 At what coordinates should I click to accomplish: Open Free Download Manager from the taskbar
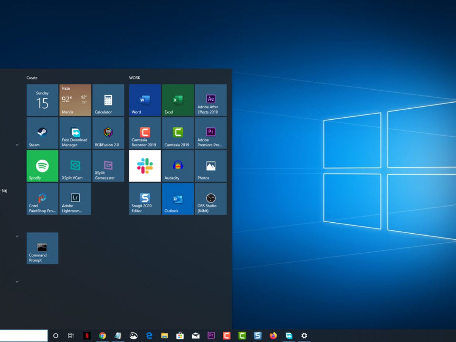point(289,336)
